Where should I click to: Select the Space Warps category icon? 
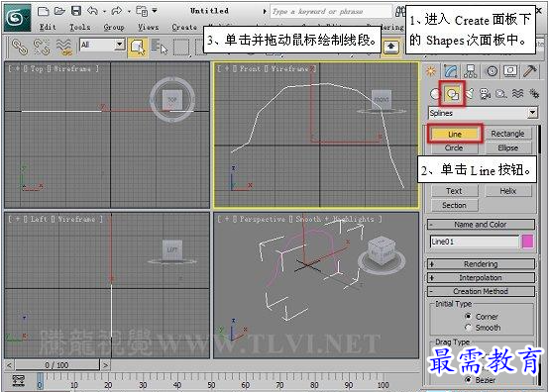pyautogui.click(x=517, y=93)
